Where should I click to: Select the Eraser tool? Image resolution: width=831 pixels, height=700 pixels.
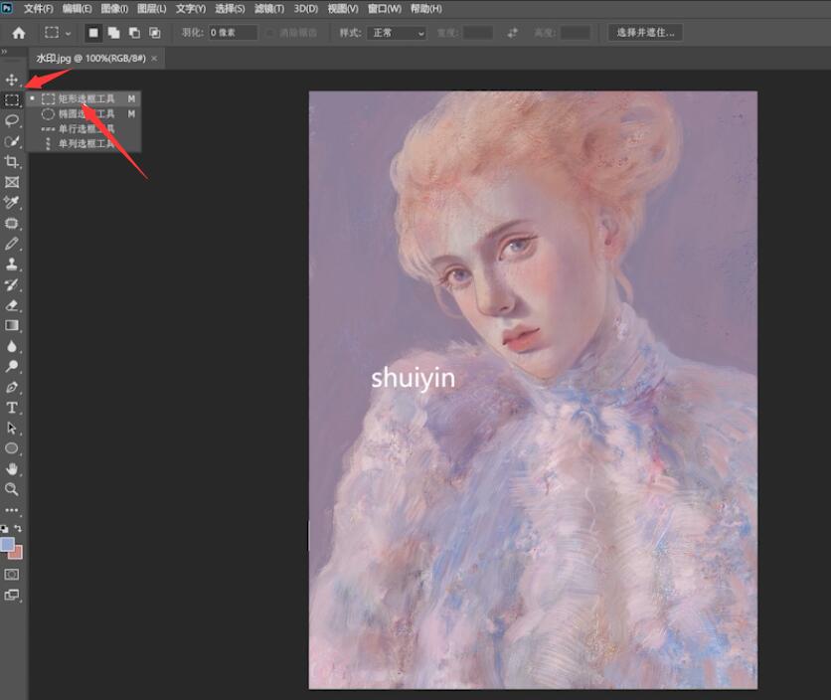12,305
